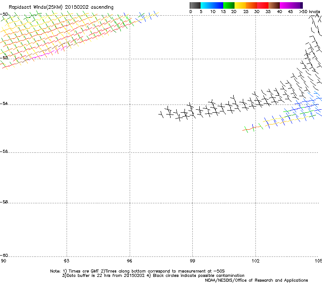This screenshot has width=322, height=283.
Task: Click the magenta wind barbs near -52 latitude
Action: pyautogui.click(x=47, y=53)
